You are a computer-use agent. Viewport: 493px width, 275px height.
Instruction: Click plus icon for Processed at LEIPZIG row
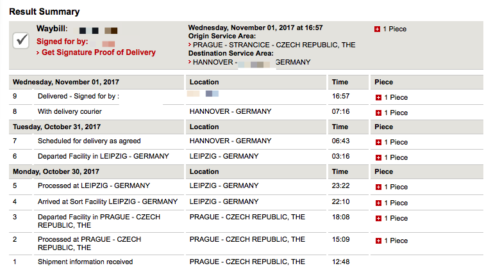378,187
